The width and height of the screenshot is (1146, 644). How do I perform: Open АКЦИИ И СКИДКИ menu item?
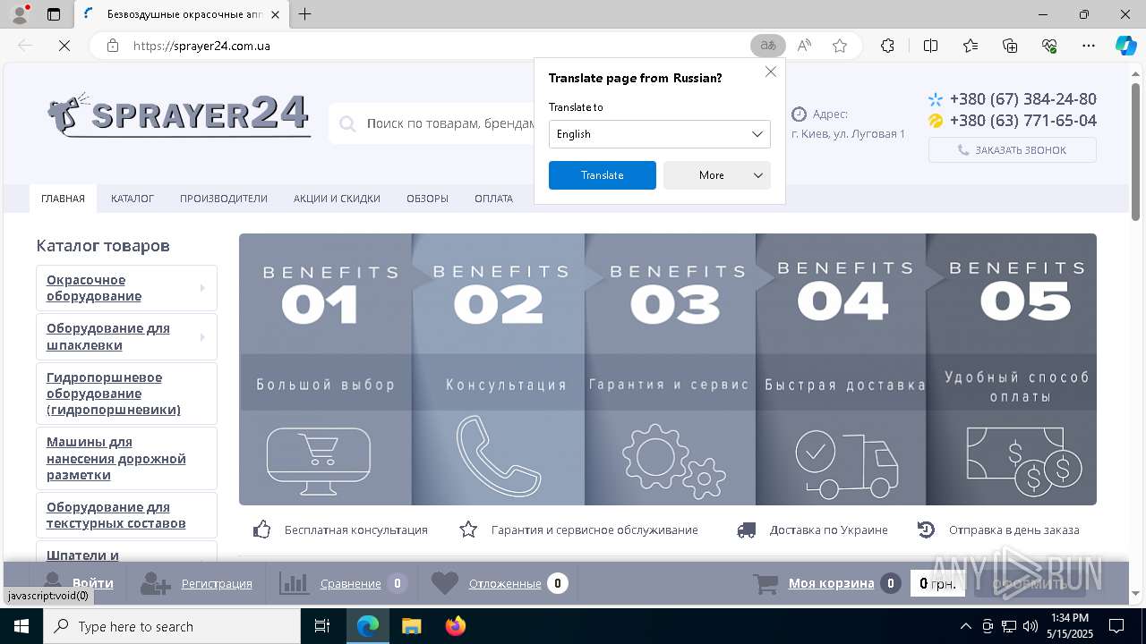(x=337, y=199)
